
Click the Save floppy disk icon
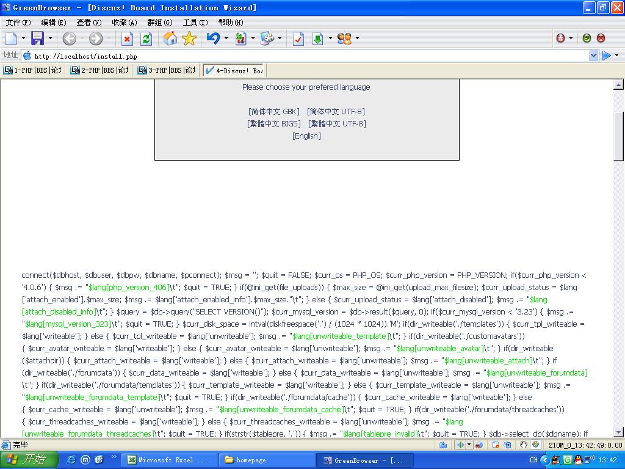pos(37,38)
